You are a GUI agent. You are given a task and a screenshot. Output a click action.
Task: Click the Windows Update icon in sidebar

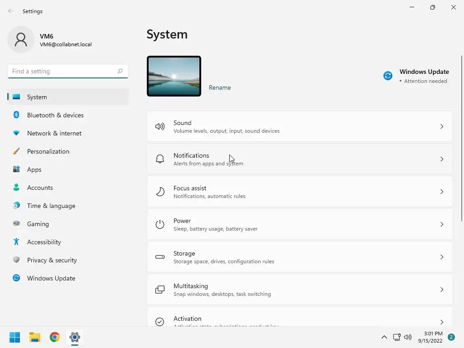[x=16, y=278]
